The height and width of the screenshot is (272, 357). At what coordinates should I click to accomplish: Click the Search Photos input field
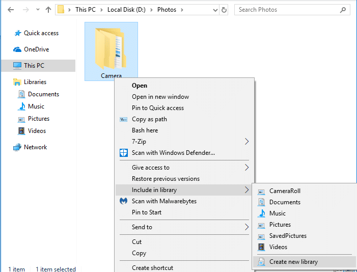[x=288, y=10]
